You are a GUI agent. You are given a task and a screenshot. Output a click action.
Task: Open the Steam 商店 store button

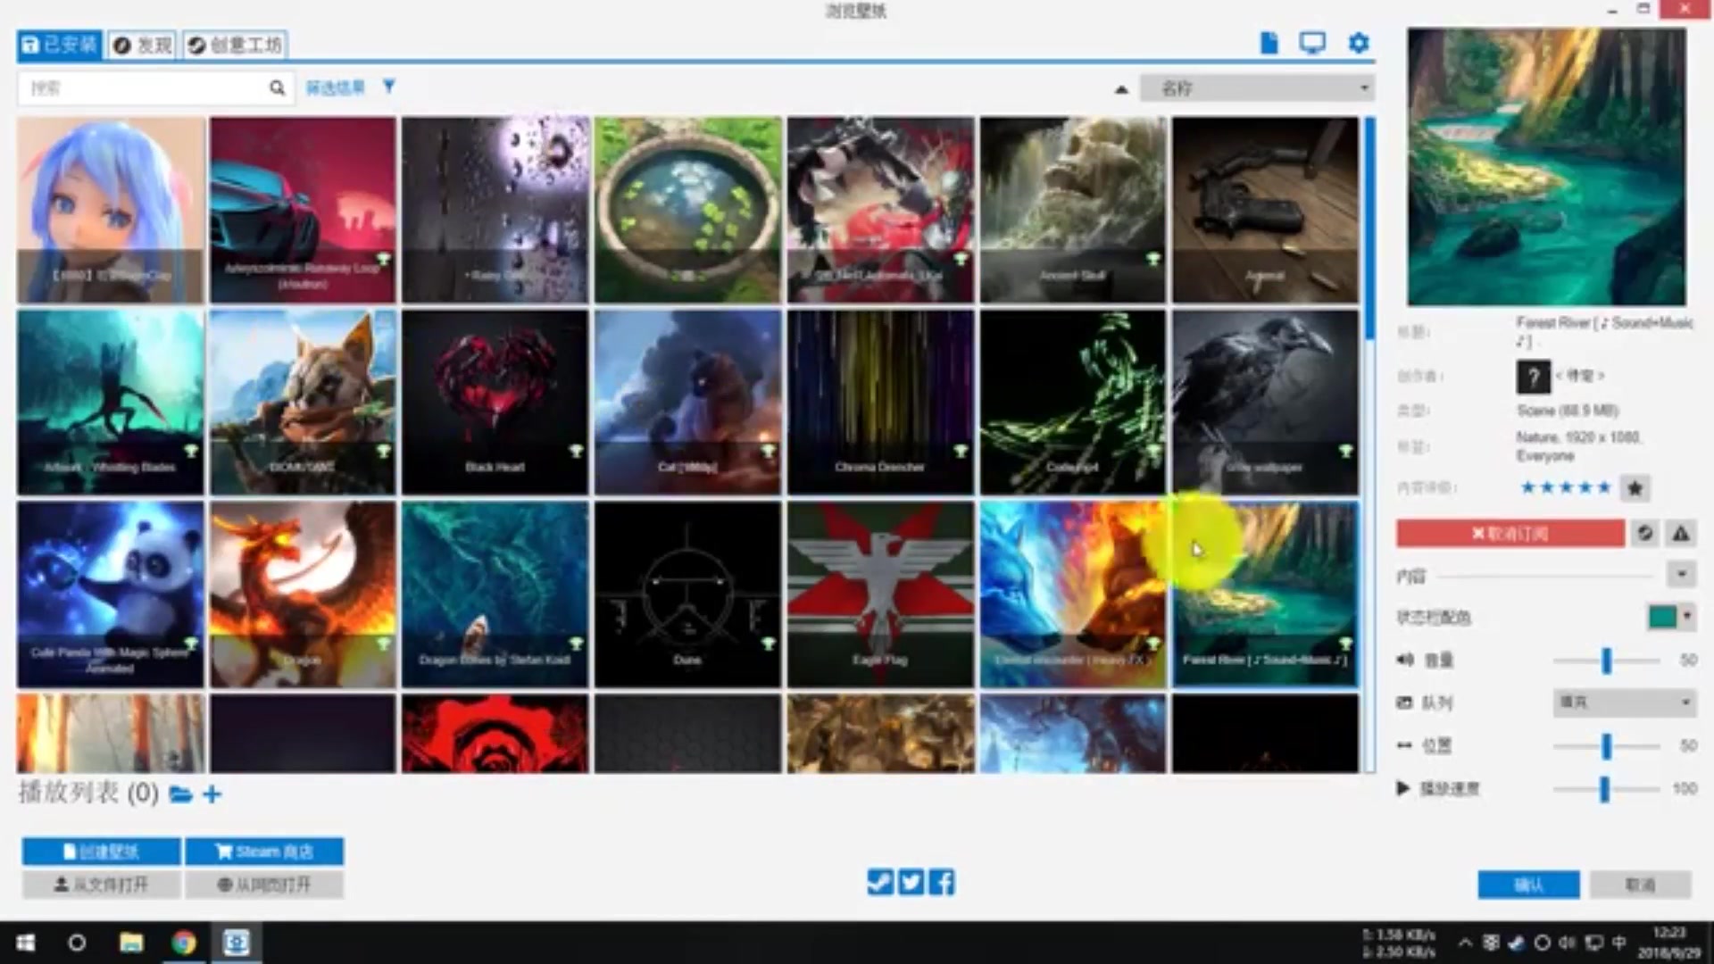pyautogui.click(x=264, y=852)
